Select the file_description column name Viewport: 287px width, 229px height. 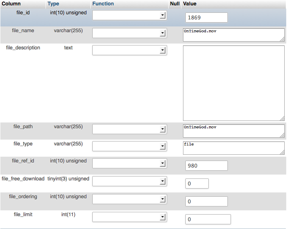23,48
